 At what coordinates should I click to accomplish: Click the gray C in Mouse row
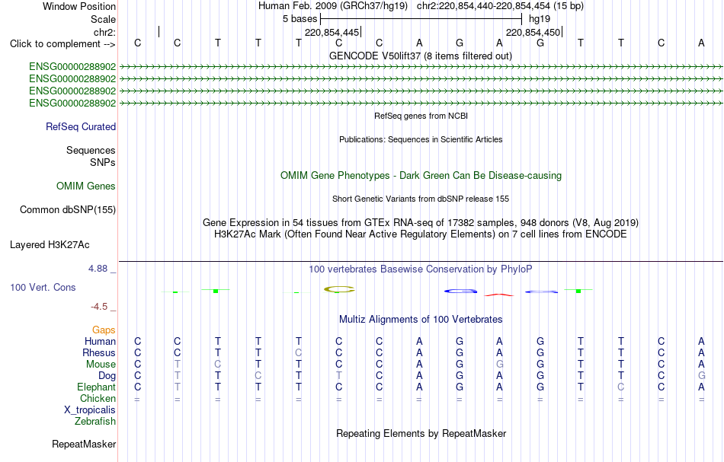point(218,365)
